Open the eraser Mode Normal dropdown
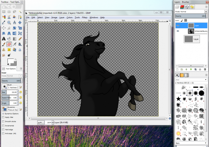Screen dimensions: 209x147 click(20, 76)
